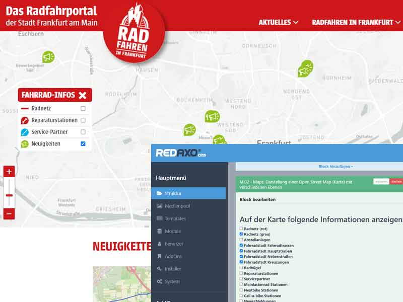Check Radnetz (rot) in Redaxo block
The width and height of the screenshot is (403, 302).
pos(241,229)
